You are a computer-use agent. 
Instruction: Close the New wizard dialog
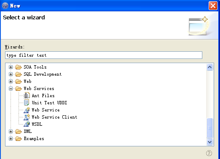[x=213, y=6]
